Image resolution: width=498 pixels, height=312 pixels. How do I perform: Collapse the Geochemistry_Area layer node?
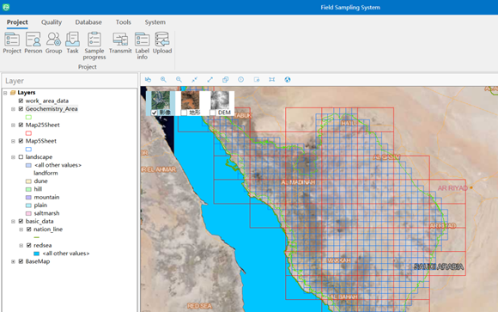(13, 109)
